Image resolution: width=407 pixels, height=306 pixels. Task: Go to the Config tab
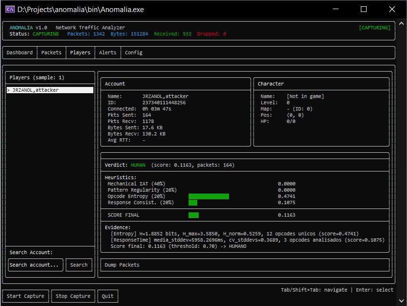pyautogui.click(x=134, y=52)
